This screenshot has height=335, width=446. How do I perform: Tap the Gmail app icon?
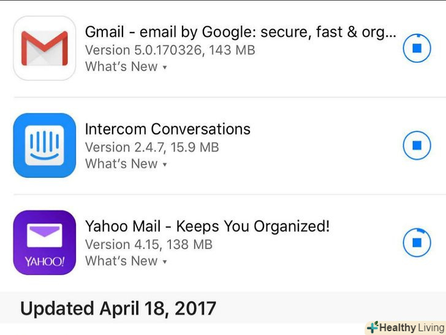tap(45, 48)
